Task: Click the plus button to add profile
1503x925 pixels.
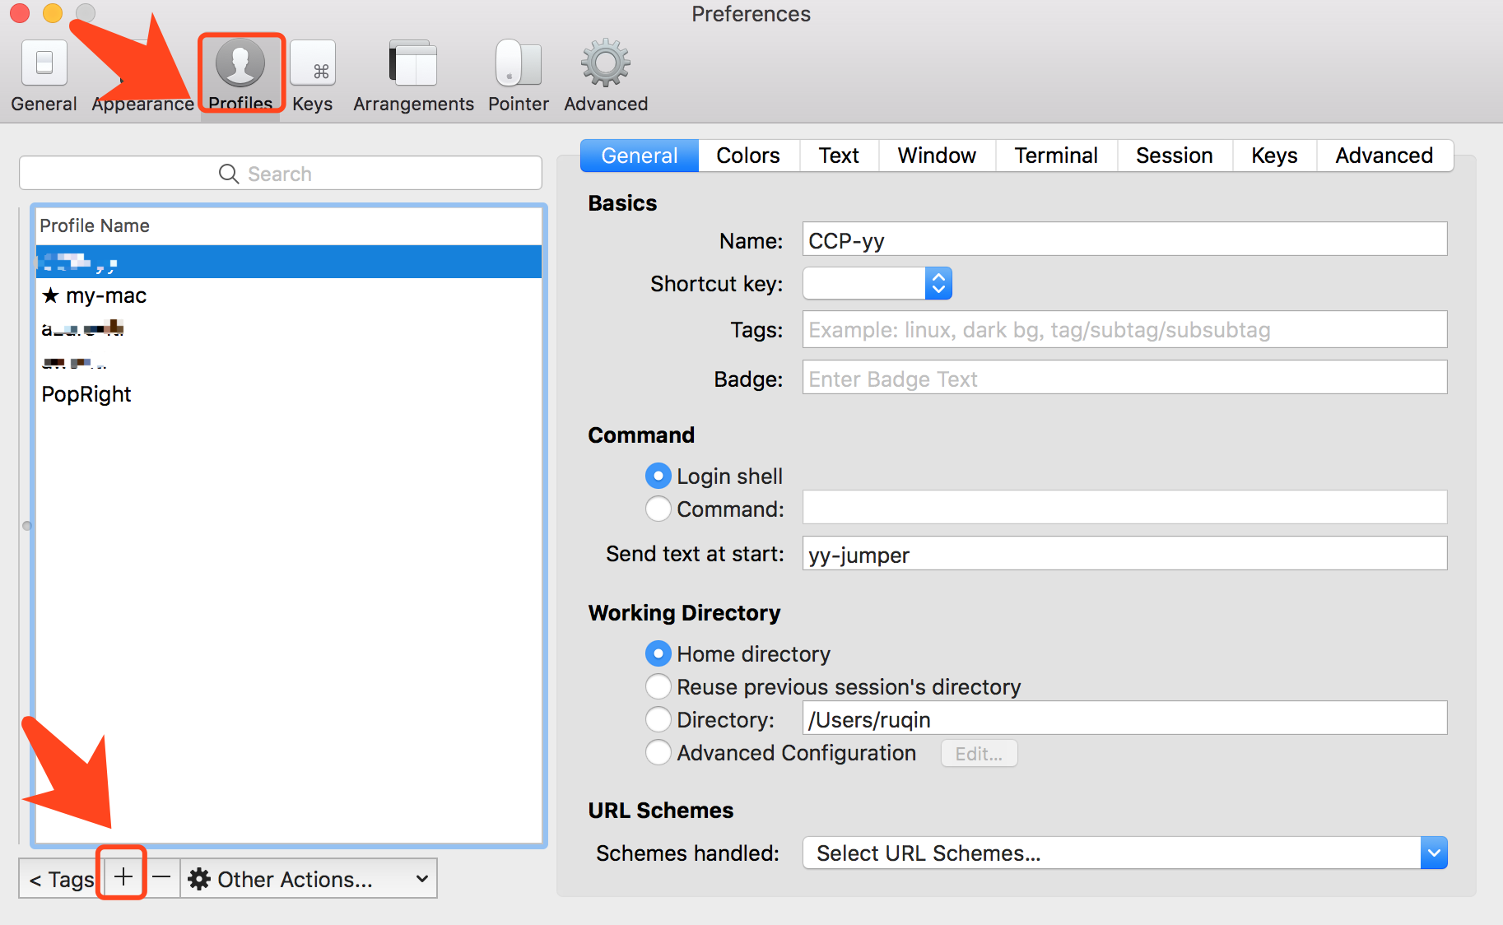Action: coord(123,877)
